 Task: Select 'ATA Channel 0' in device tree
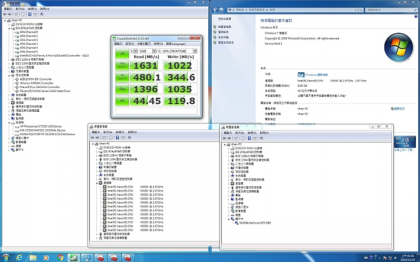(x=29, y=32)
